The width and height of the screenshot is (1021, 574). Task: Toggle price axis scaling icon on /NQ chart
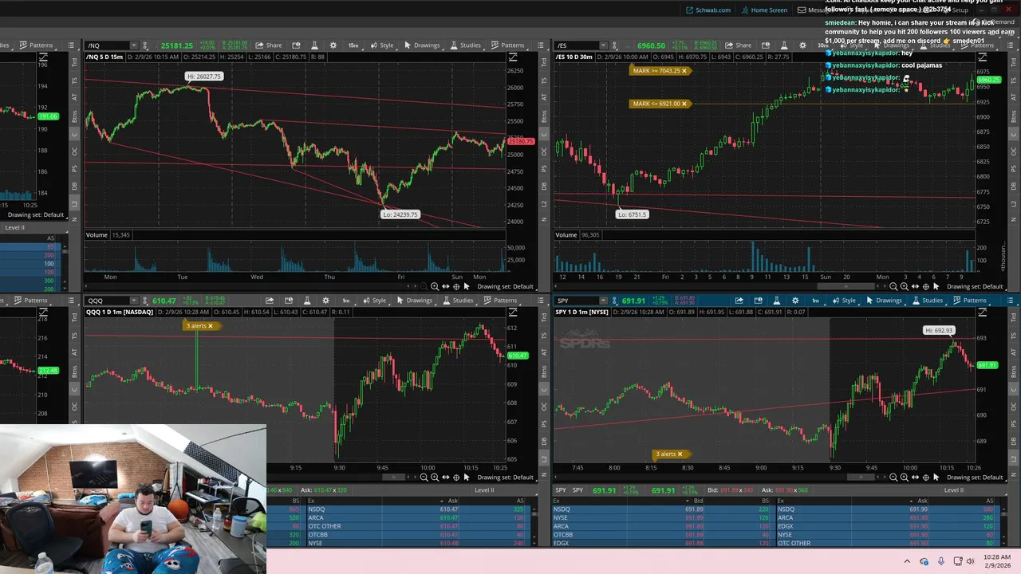[513, 57]
